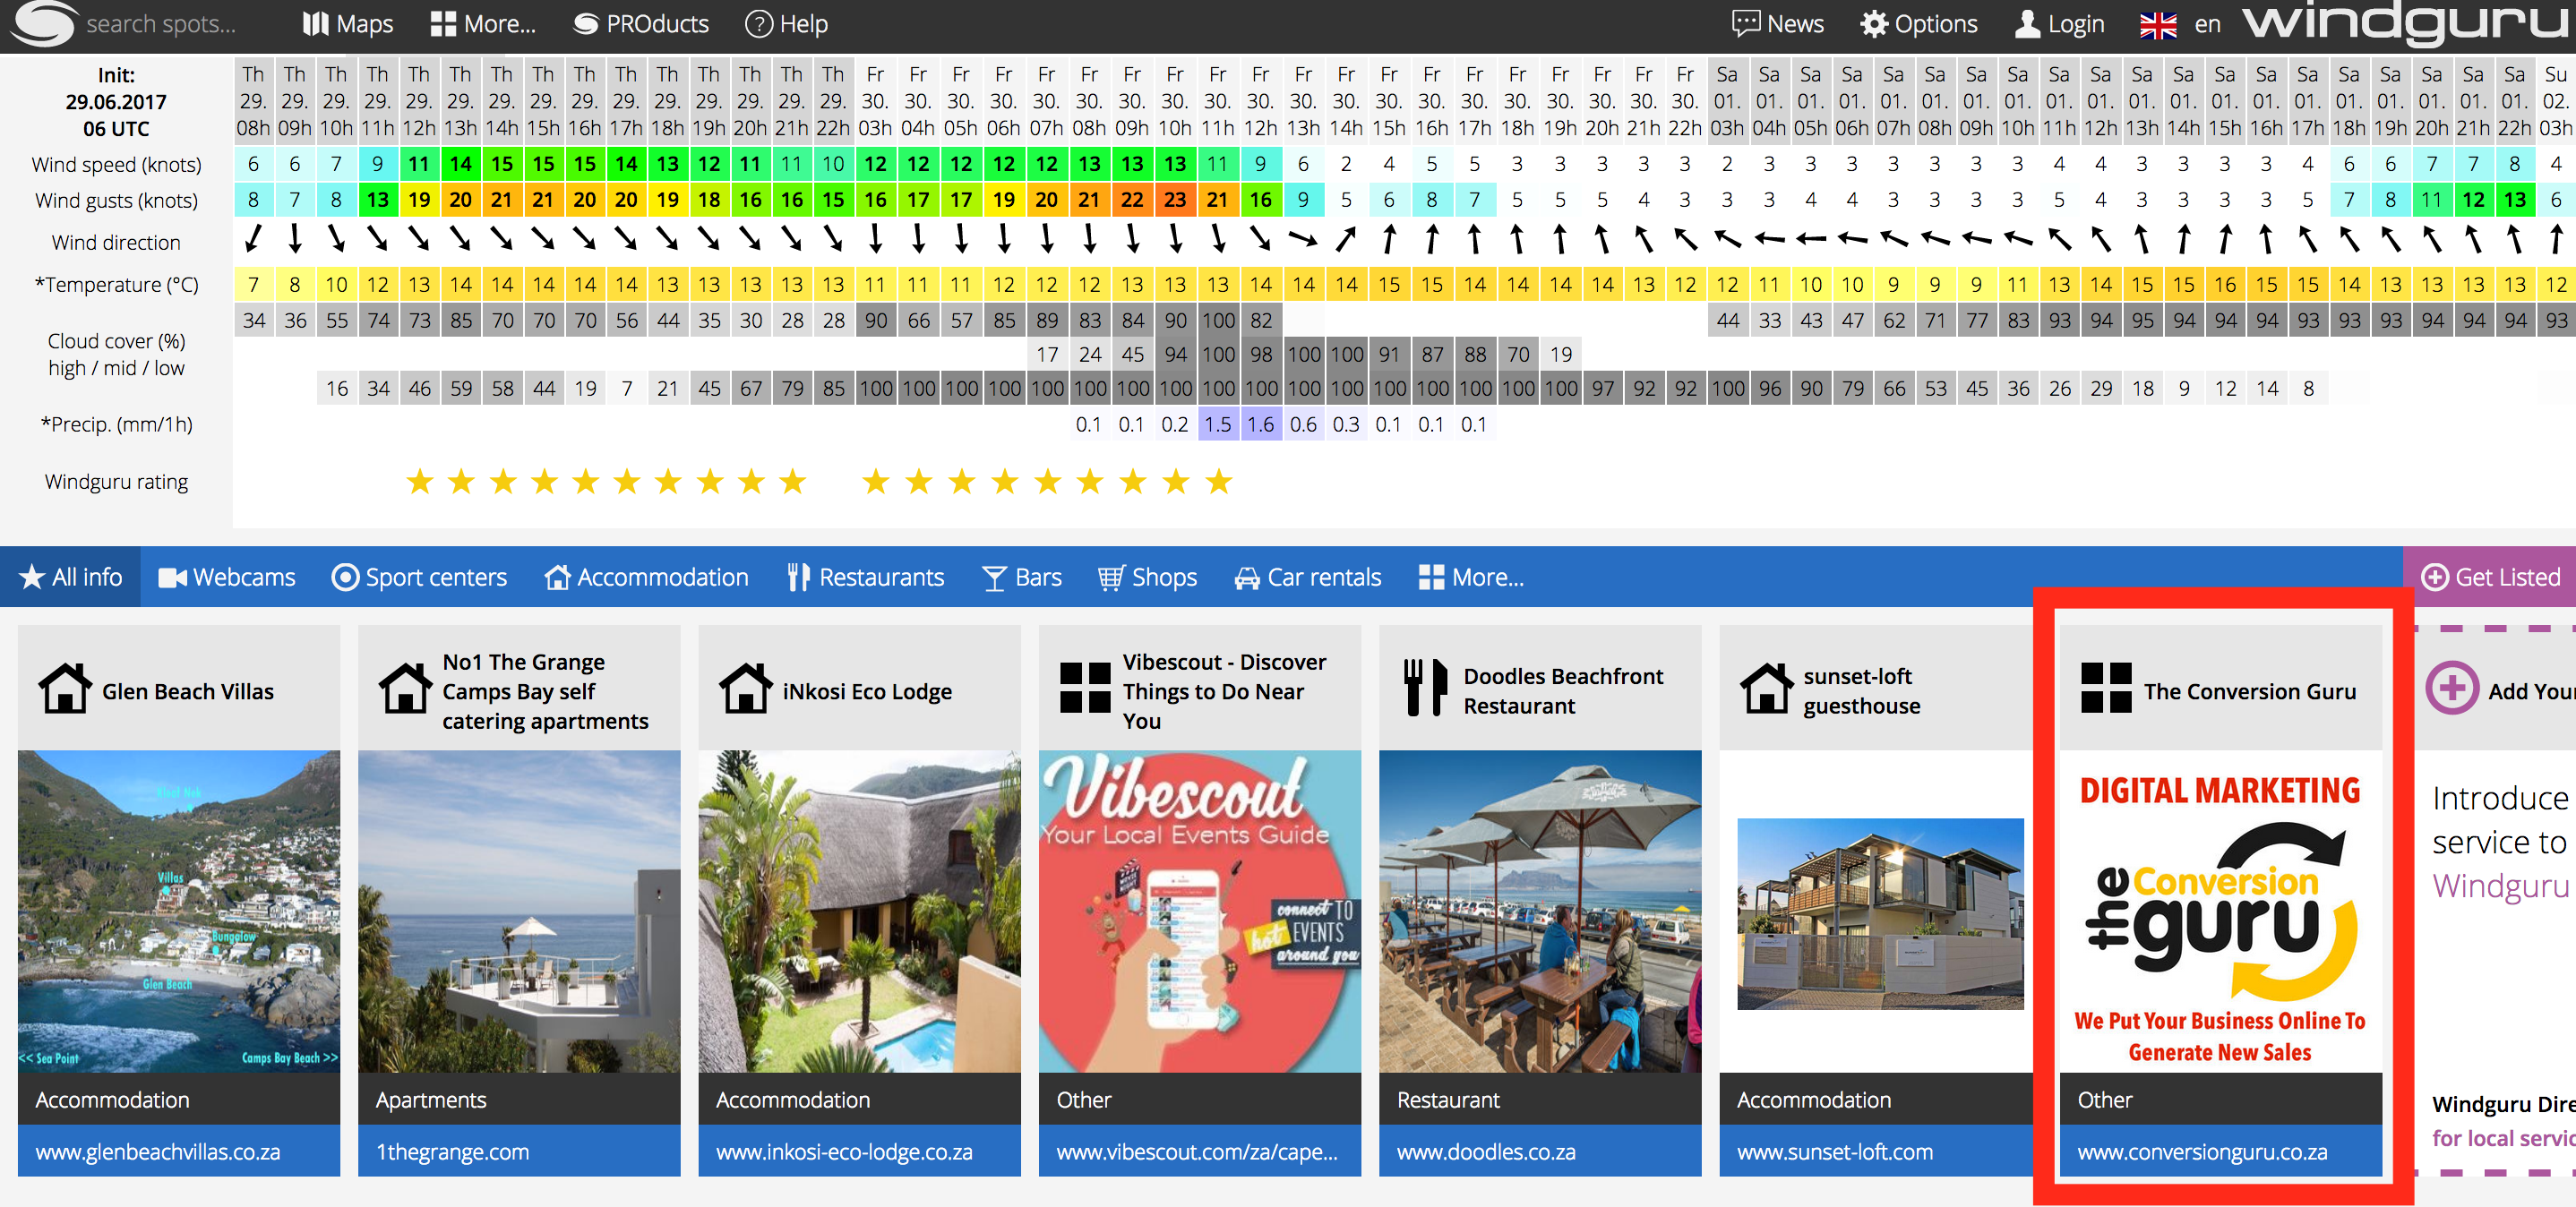Screen dimensions: 2576x1207
Task: Click the Car rentals car icon
Action: tap(1246, 578)
